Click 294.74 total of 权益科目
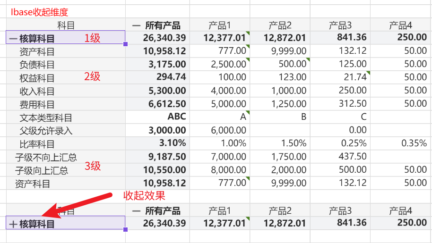 (172, 77)
